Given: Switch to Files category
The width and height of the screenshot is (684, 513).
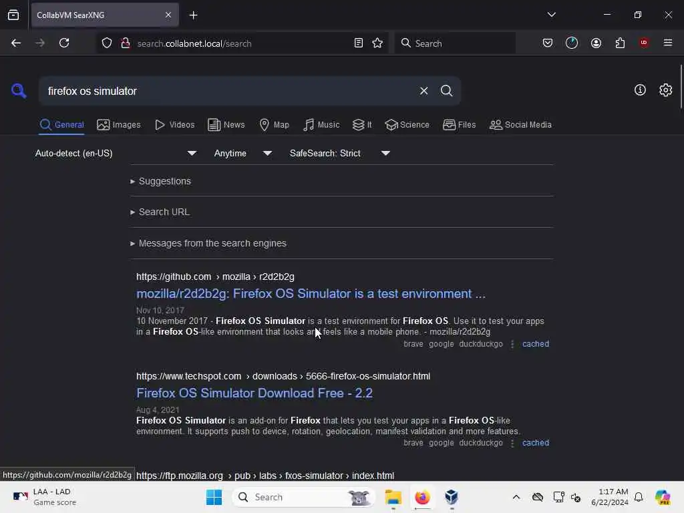Looking at the screenshot, I should pyautogui.click(x=459, y=125).
